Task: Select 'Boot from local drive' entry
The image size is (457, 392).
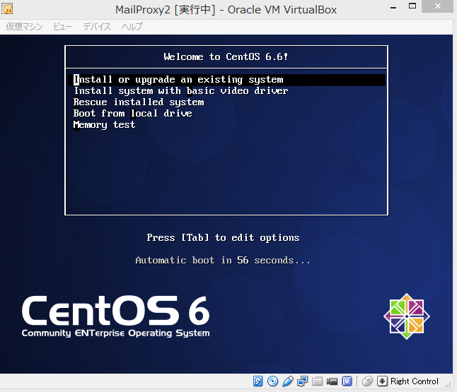Action: click(132, 113)
